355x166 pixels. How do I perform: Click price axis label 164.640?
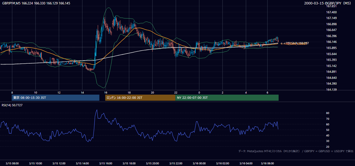[x=331, y=78]
